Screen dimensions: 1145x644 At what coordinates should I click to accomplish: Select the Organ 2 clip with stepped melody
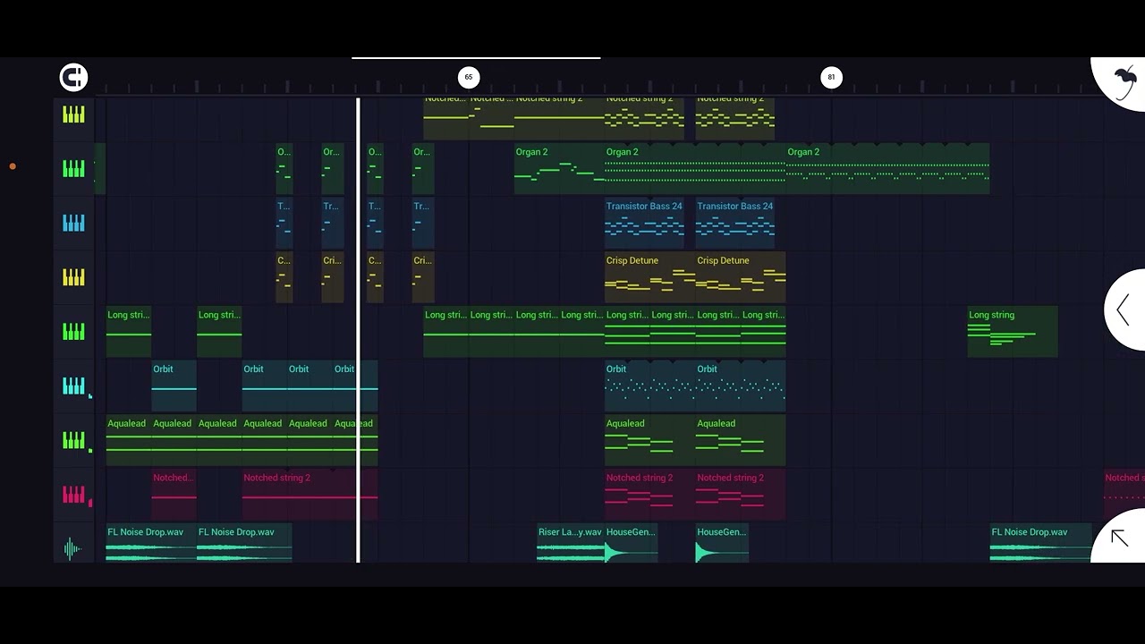(x=559, y=168)
